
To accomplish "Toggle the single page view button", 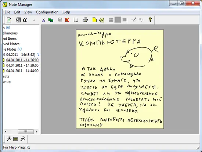I will (x=118, y=20).
